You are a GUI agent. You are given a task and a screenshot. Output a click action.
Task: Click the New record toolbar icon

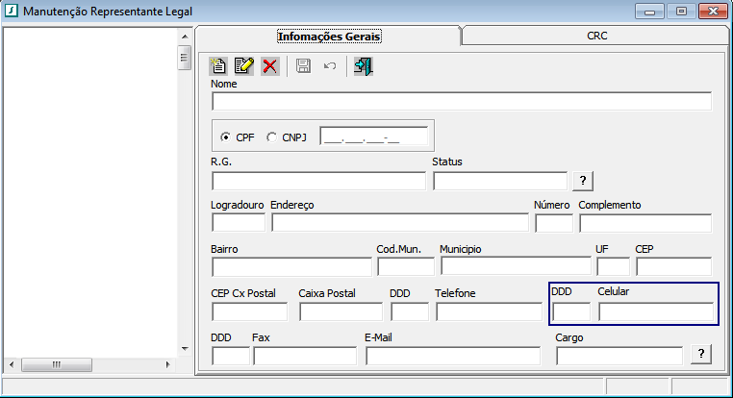pos(219,66)
